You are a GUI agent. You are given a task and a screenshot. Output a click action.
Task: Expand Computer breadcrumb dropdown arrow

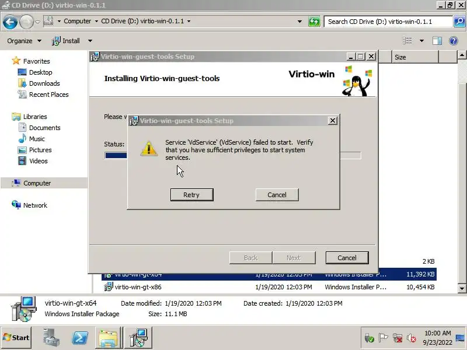96,21
